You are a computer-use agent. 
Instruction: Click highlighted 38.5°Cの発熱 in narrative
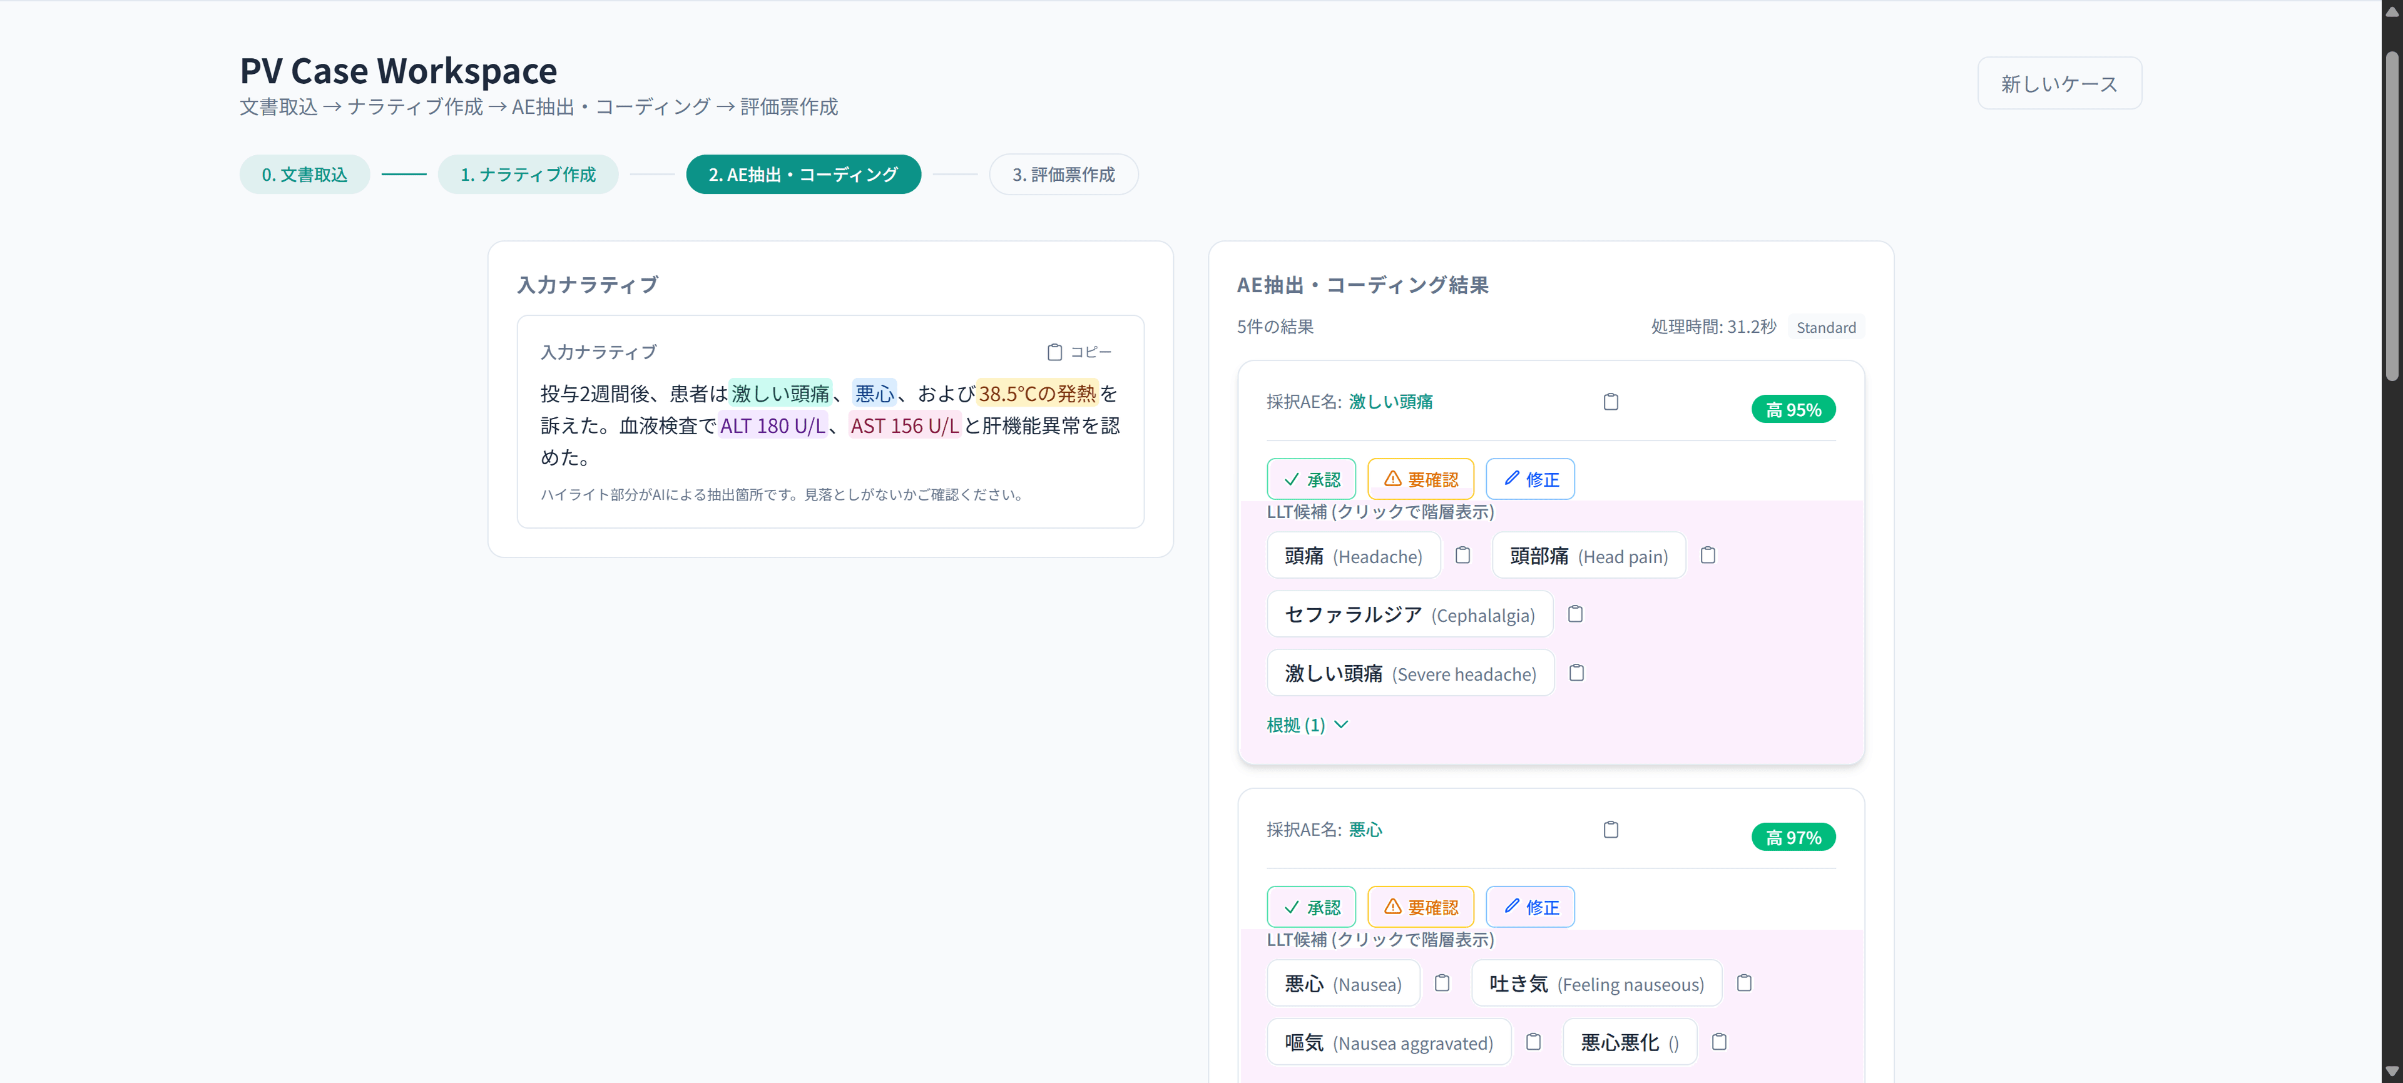coord(1038,394)
